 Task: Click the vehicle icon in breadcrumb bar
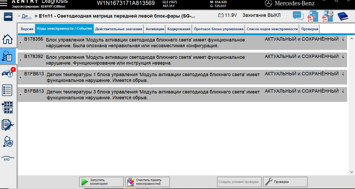pyautogui.click(x=8, y=17)
